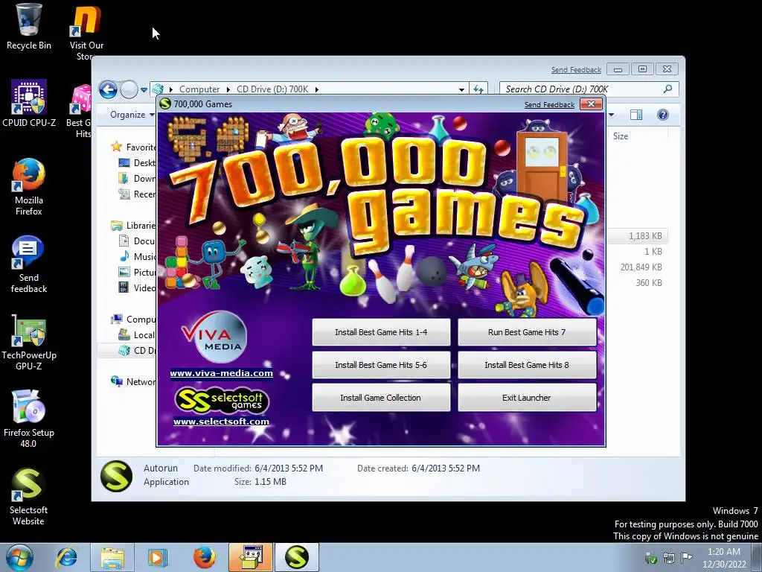762x572 pixels.
Task: Expand the Computer breadcrumb arrow
Action: (228, 89)
